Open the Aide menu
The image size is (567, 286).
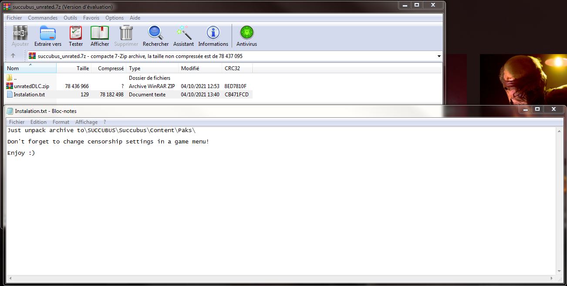pyautogui.click(x=135, y=18)
